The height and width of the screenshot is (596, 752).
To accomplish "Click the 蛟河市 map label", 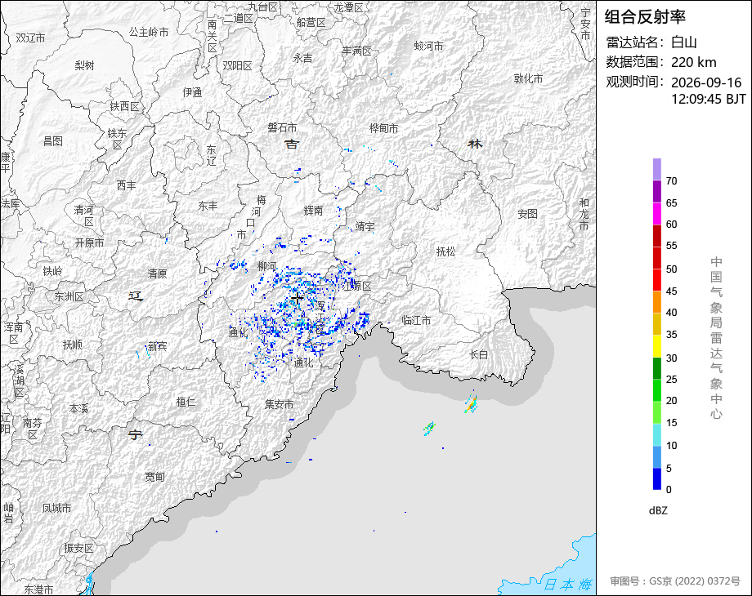I will click(x=429, y=46).
